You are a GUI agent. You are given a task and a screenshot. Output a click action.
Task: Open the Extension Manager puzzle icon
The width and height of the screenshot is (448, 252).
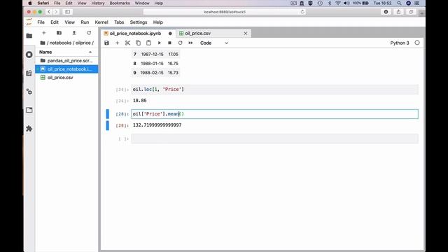tap(29, 129)
